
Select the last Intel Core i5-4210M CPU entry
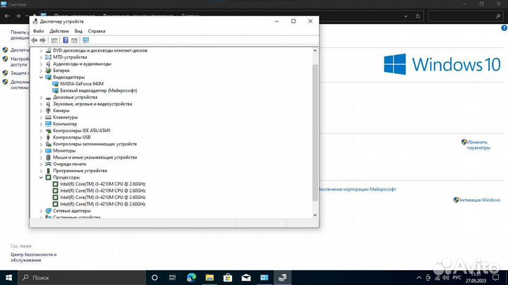pyautogui.click(x=103, y=204)
